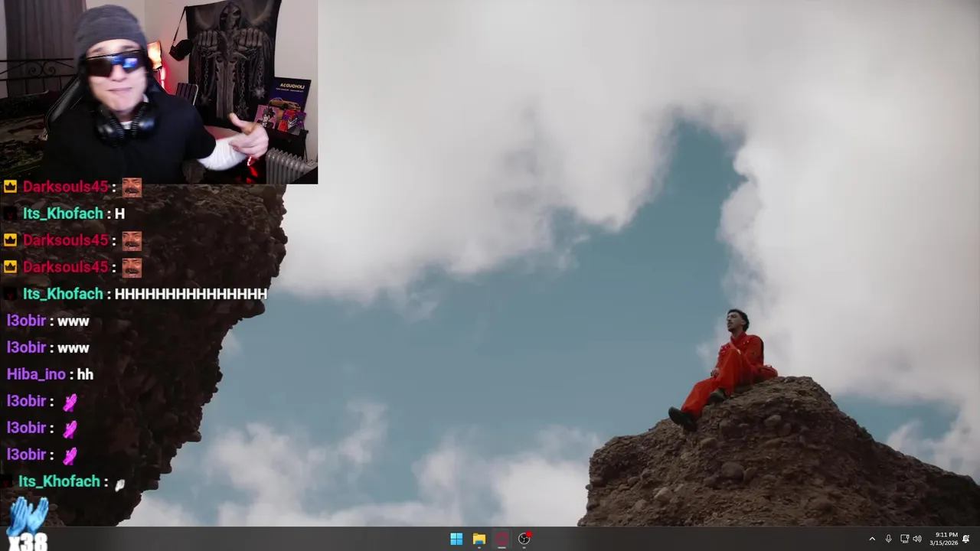Open the Windows Start menu
Viewport: 980px width, 551px height.
point(456,539)
